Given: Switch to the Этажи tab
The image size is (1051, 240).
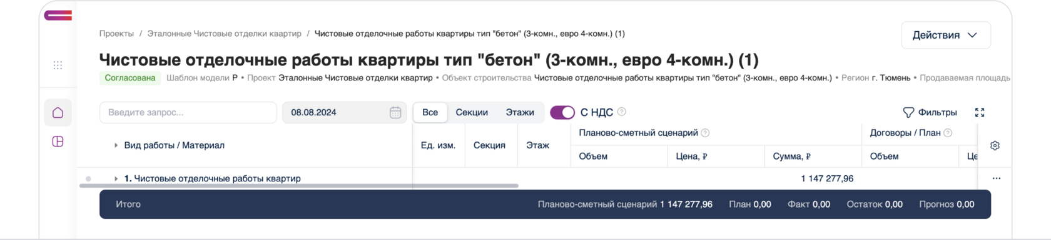Looking at the screenshot, I should pyautogui.click(x=520, y=112).
